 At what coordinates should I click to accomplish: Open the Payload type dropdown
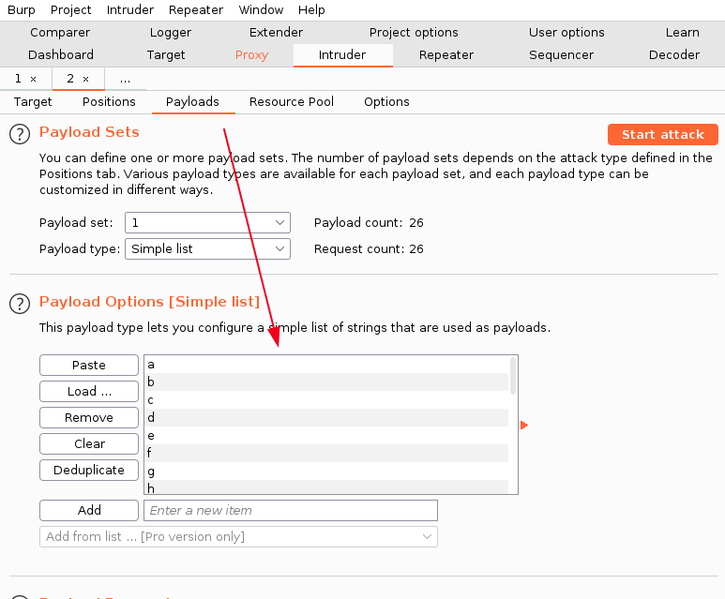tap(207, 248)
